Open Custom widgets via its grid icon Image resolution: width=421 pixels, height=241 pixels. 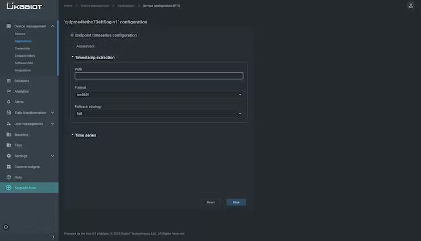(9, 167)
